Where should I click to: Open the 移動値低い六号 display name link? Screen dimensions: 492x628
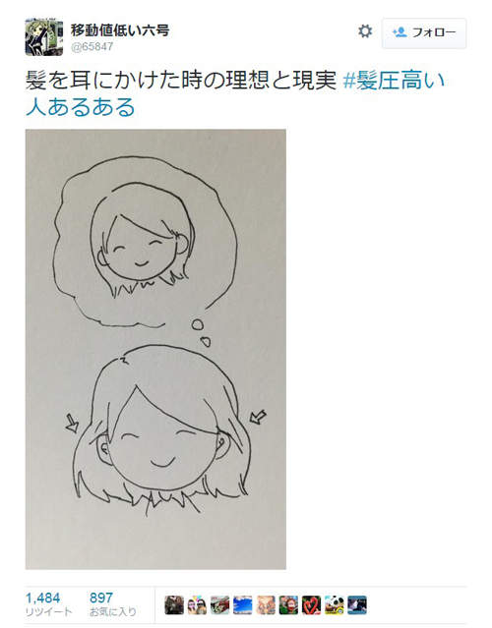coord(120,30)
